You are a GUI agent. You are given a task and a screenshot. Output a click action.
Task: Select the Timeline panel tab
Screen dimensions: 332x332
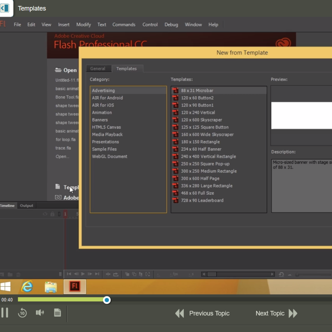[x=7, y=205]
